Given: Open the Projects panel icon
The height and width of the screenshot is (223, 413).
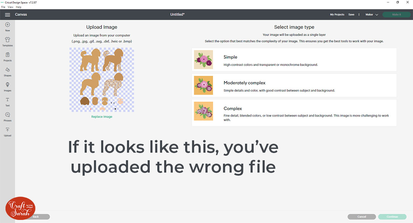Looking at the screenshot, I should [7, 56].
